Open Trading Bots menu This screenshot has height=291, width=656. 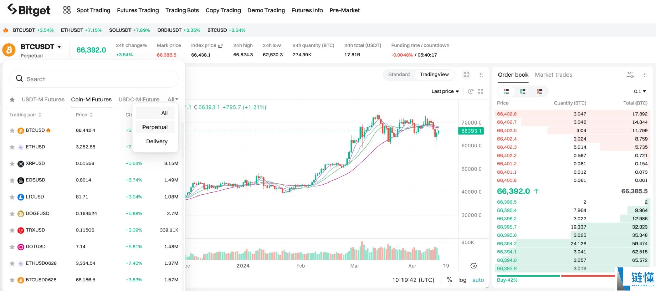coord(182,10)
